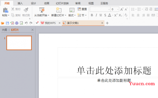
Task: Click the Copy icon
Action: click(x=13, y=15)
